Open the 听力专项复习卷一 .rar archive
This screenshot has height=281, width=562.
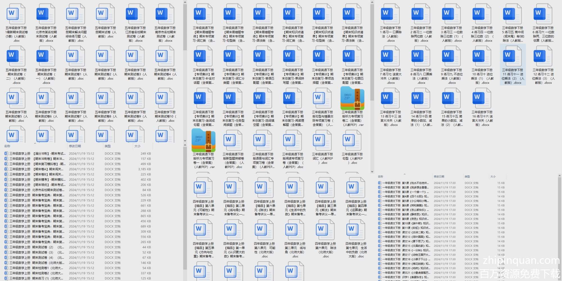(203, 140)
